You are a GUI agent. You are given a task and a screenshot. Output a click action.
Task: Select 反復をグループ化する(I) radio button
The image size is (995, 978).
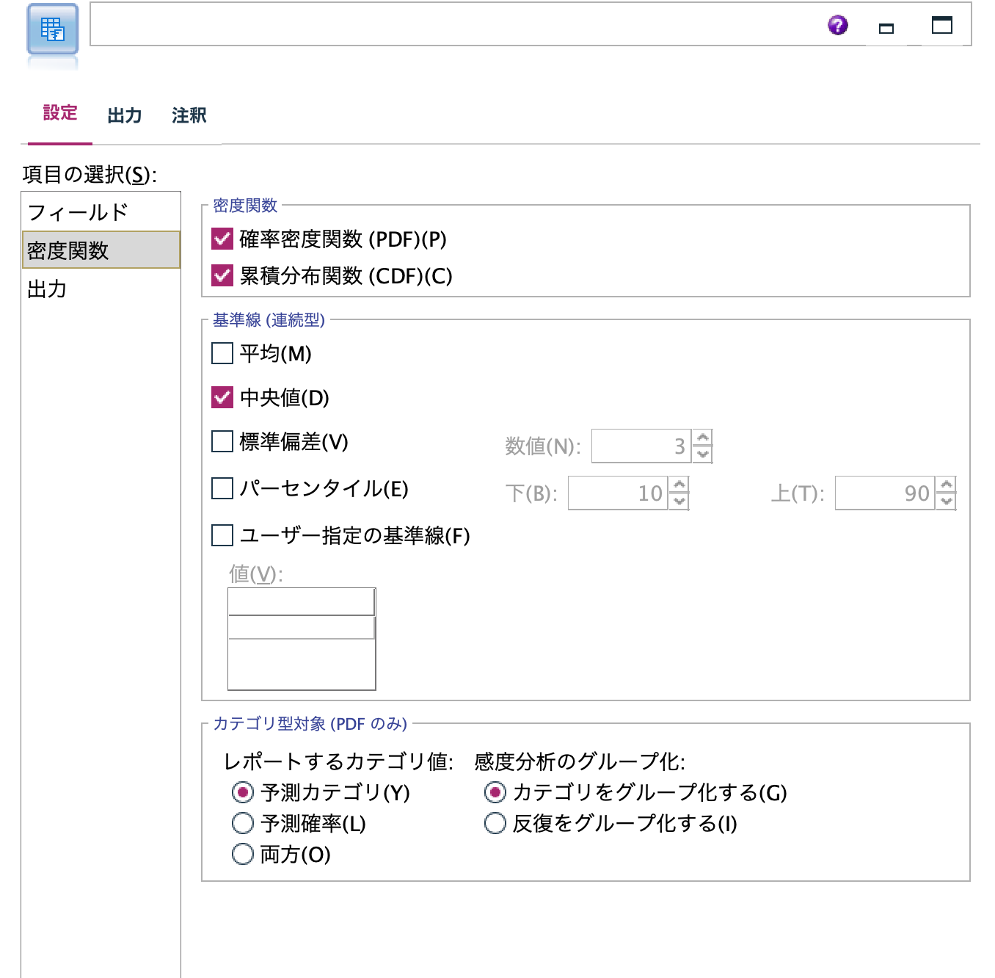494,824
